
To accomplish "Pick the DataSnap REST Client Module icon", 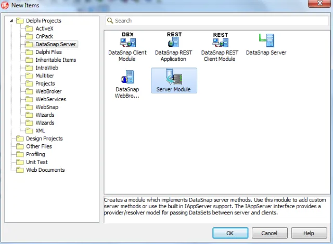I will click(x=220, y=40).
